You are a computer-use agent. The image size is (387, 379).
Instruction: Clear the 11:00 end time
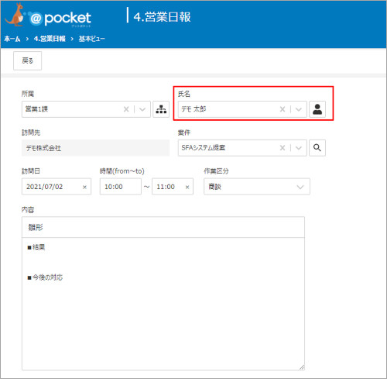click(x=187, y=187)
